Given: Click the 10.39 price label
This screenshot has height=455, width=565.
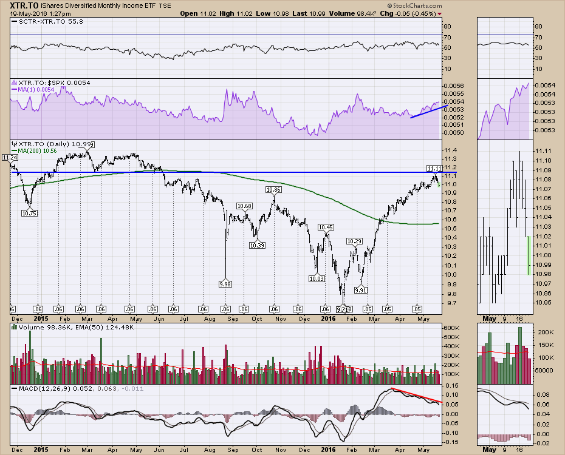Looking at the screenshot, I should pyautogui.click(x=257, y=245).
